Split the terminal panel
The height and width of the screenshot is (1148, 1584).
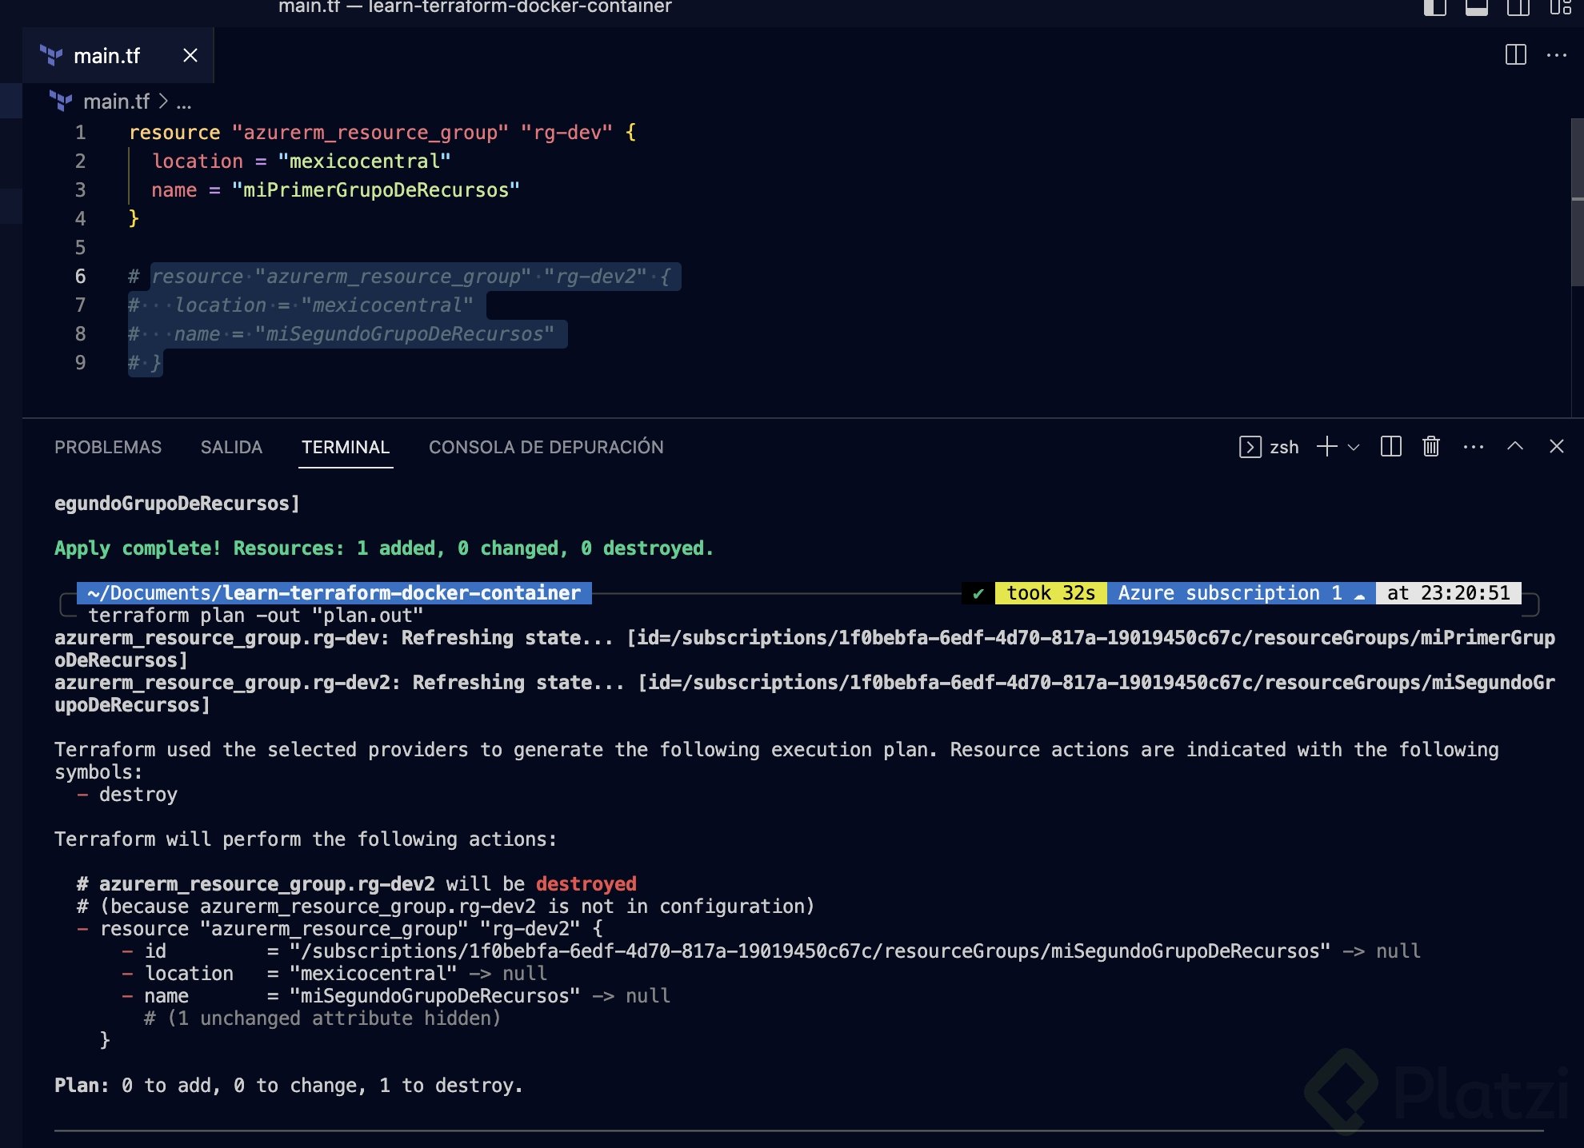click(1390, 447)
